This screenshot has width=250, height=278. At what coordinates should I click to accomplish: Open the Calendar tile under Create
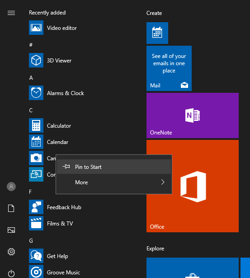pos(157,33)
